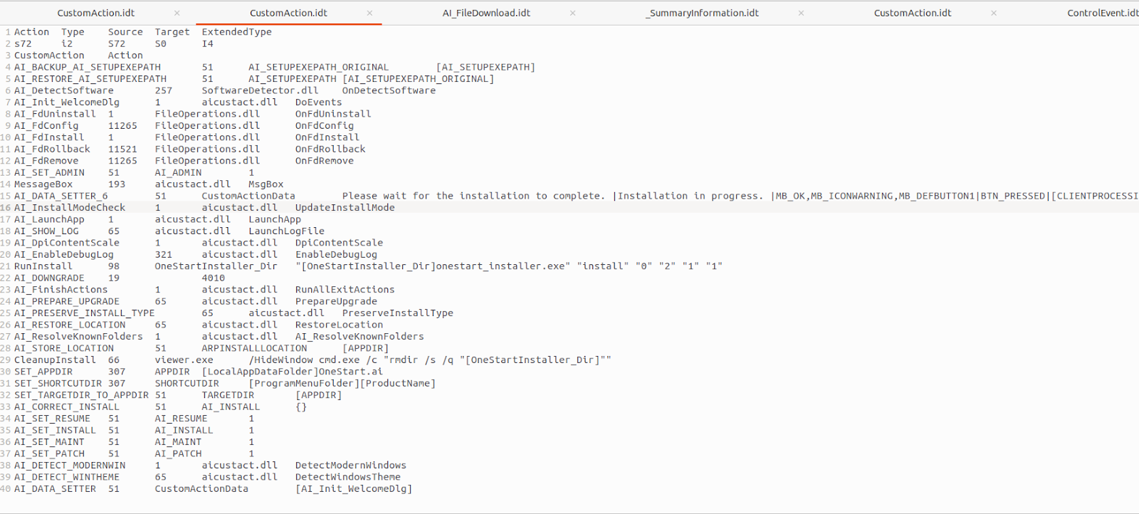The height and width of the screenshot is (514, 1139).
Task: Click AI_DpiContentScale on line 19
Action: pos(67,243)
